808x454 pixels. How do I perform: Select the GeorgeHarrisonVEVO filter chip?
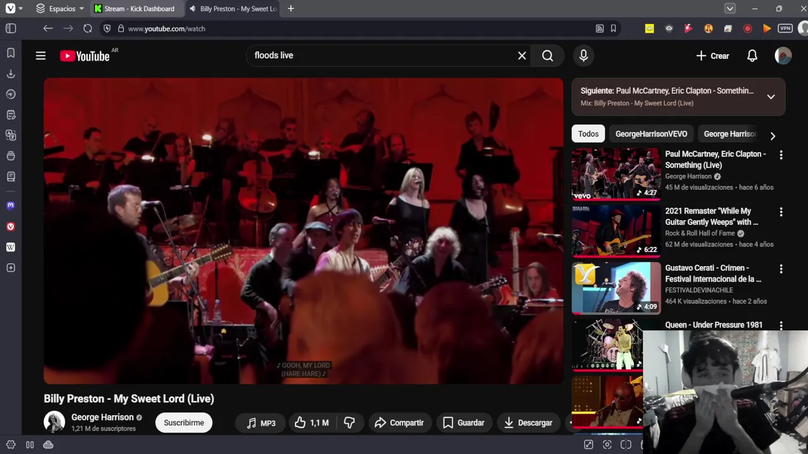(x=651, y=134)
